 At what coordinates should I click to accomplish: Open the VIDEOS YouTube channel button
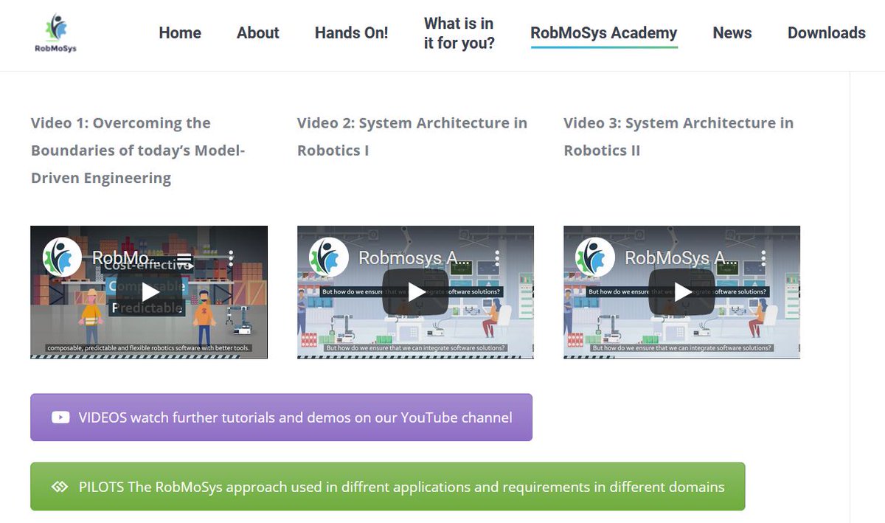tap(281, 418)
